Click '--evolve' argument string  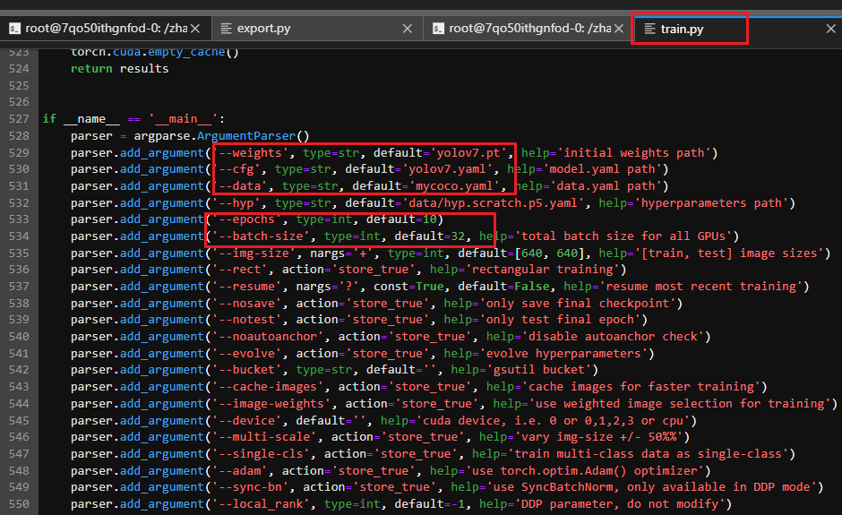(247, 354)
